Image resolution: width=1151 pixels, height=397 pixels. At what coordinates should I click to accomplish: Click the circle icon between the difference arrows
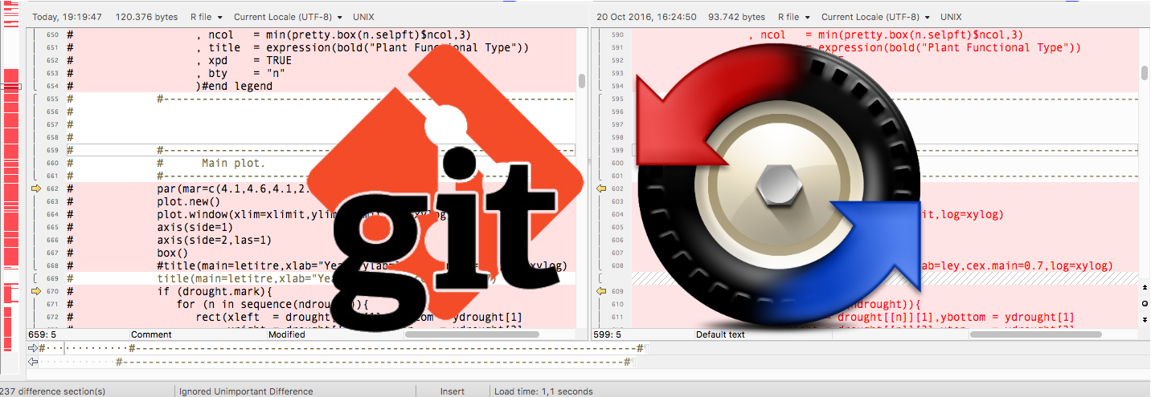coord(1145,304)
